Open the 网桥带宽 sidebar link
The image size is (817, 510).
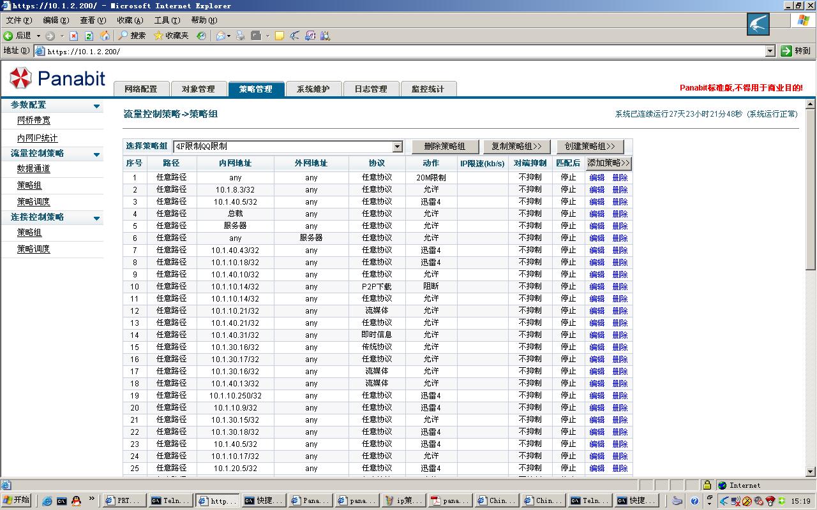(x=34, y=120)
